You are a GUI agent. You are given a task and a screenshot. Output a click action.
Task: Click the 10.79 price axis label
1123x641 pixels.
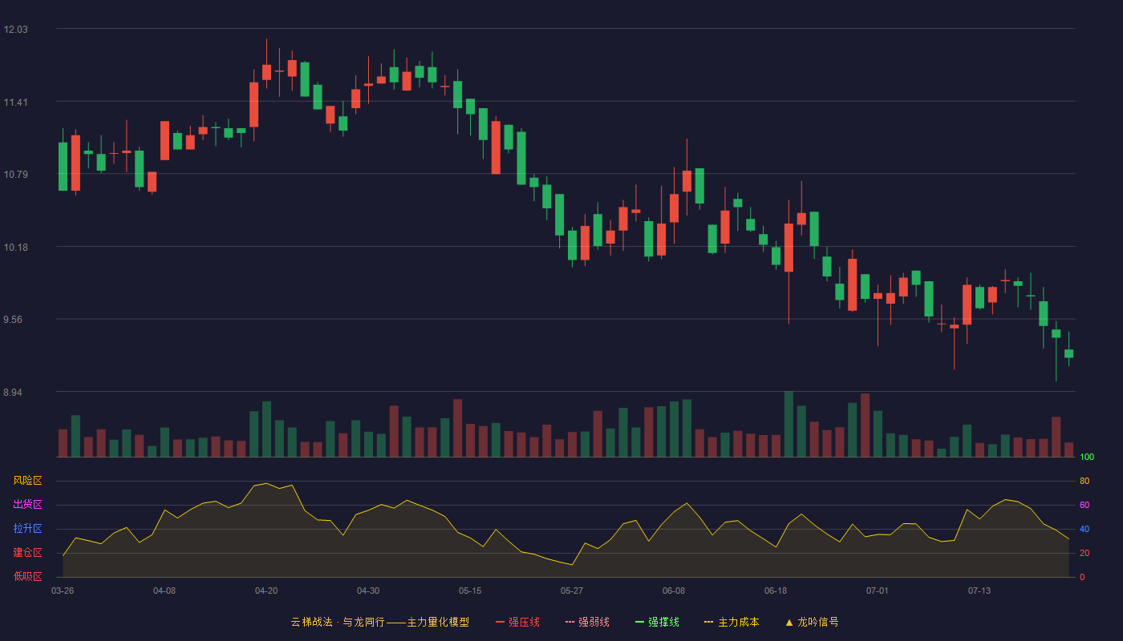tap(15, 175)
